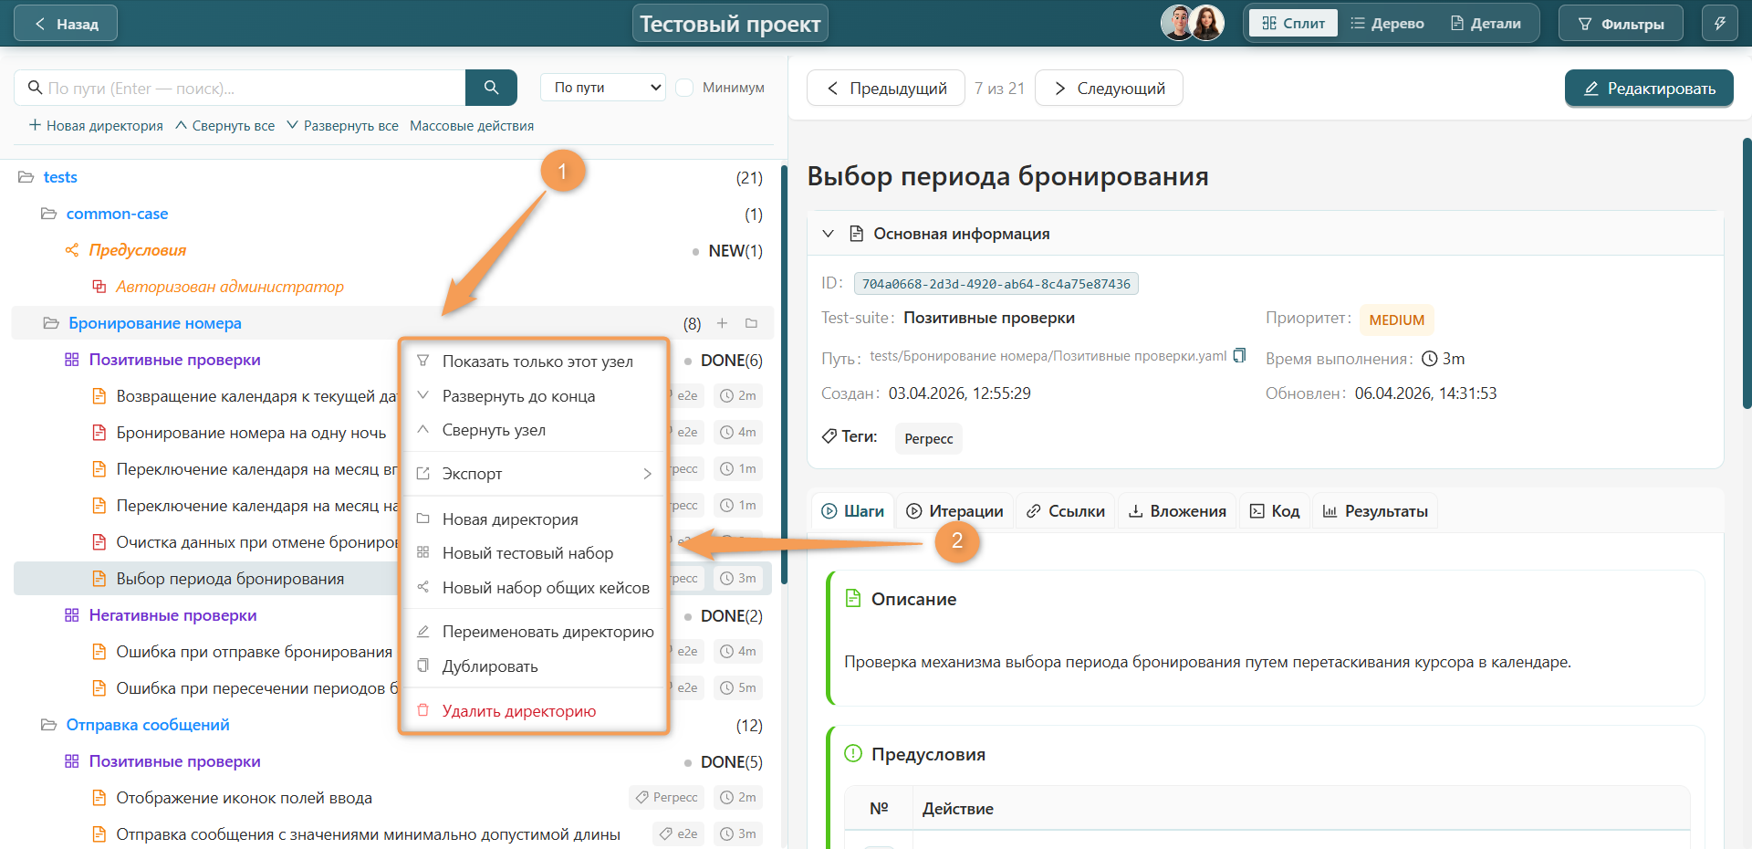Click the clock icon next to 3m execution time
Screen dimensions: 1752x849
[1430, 359]
